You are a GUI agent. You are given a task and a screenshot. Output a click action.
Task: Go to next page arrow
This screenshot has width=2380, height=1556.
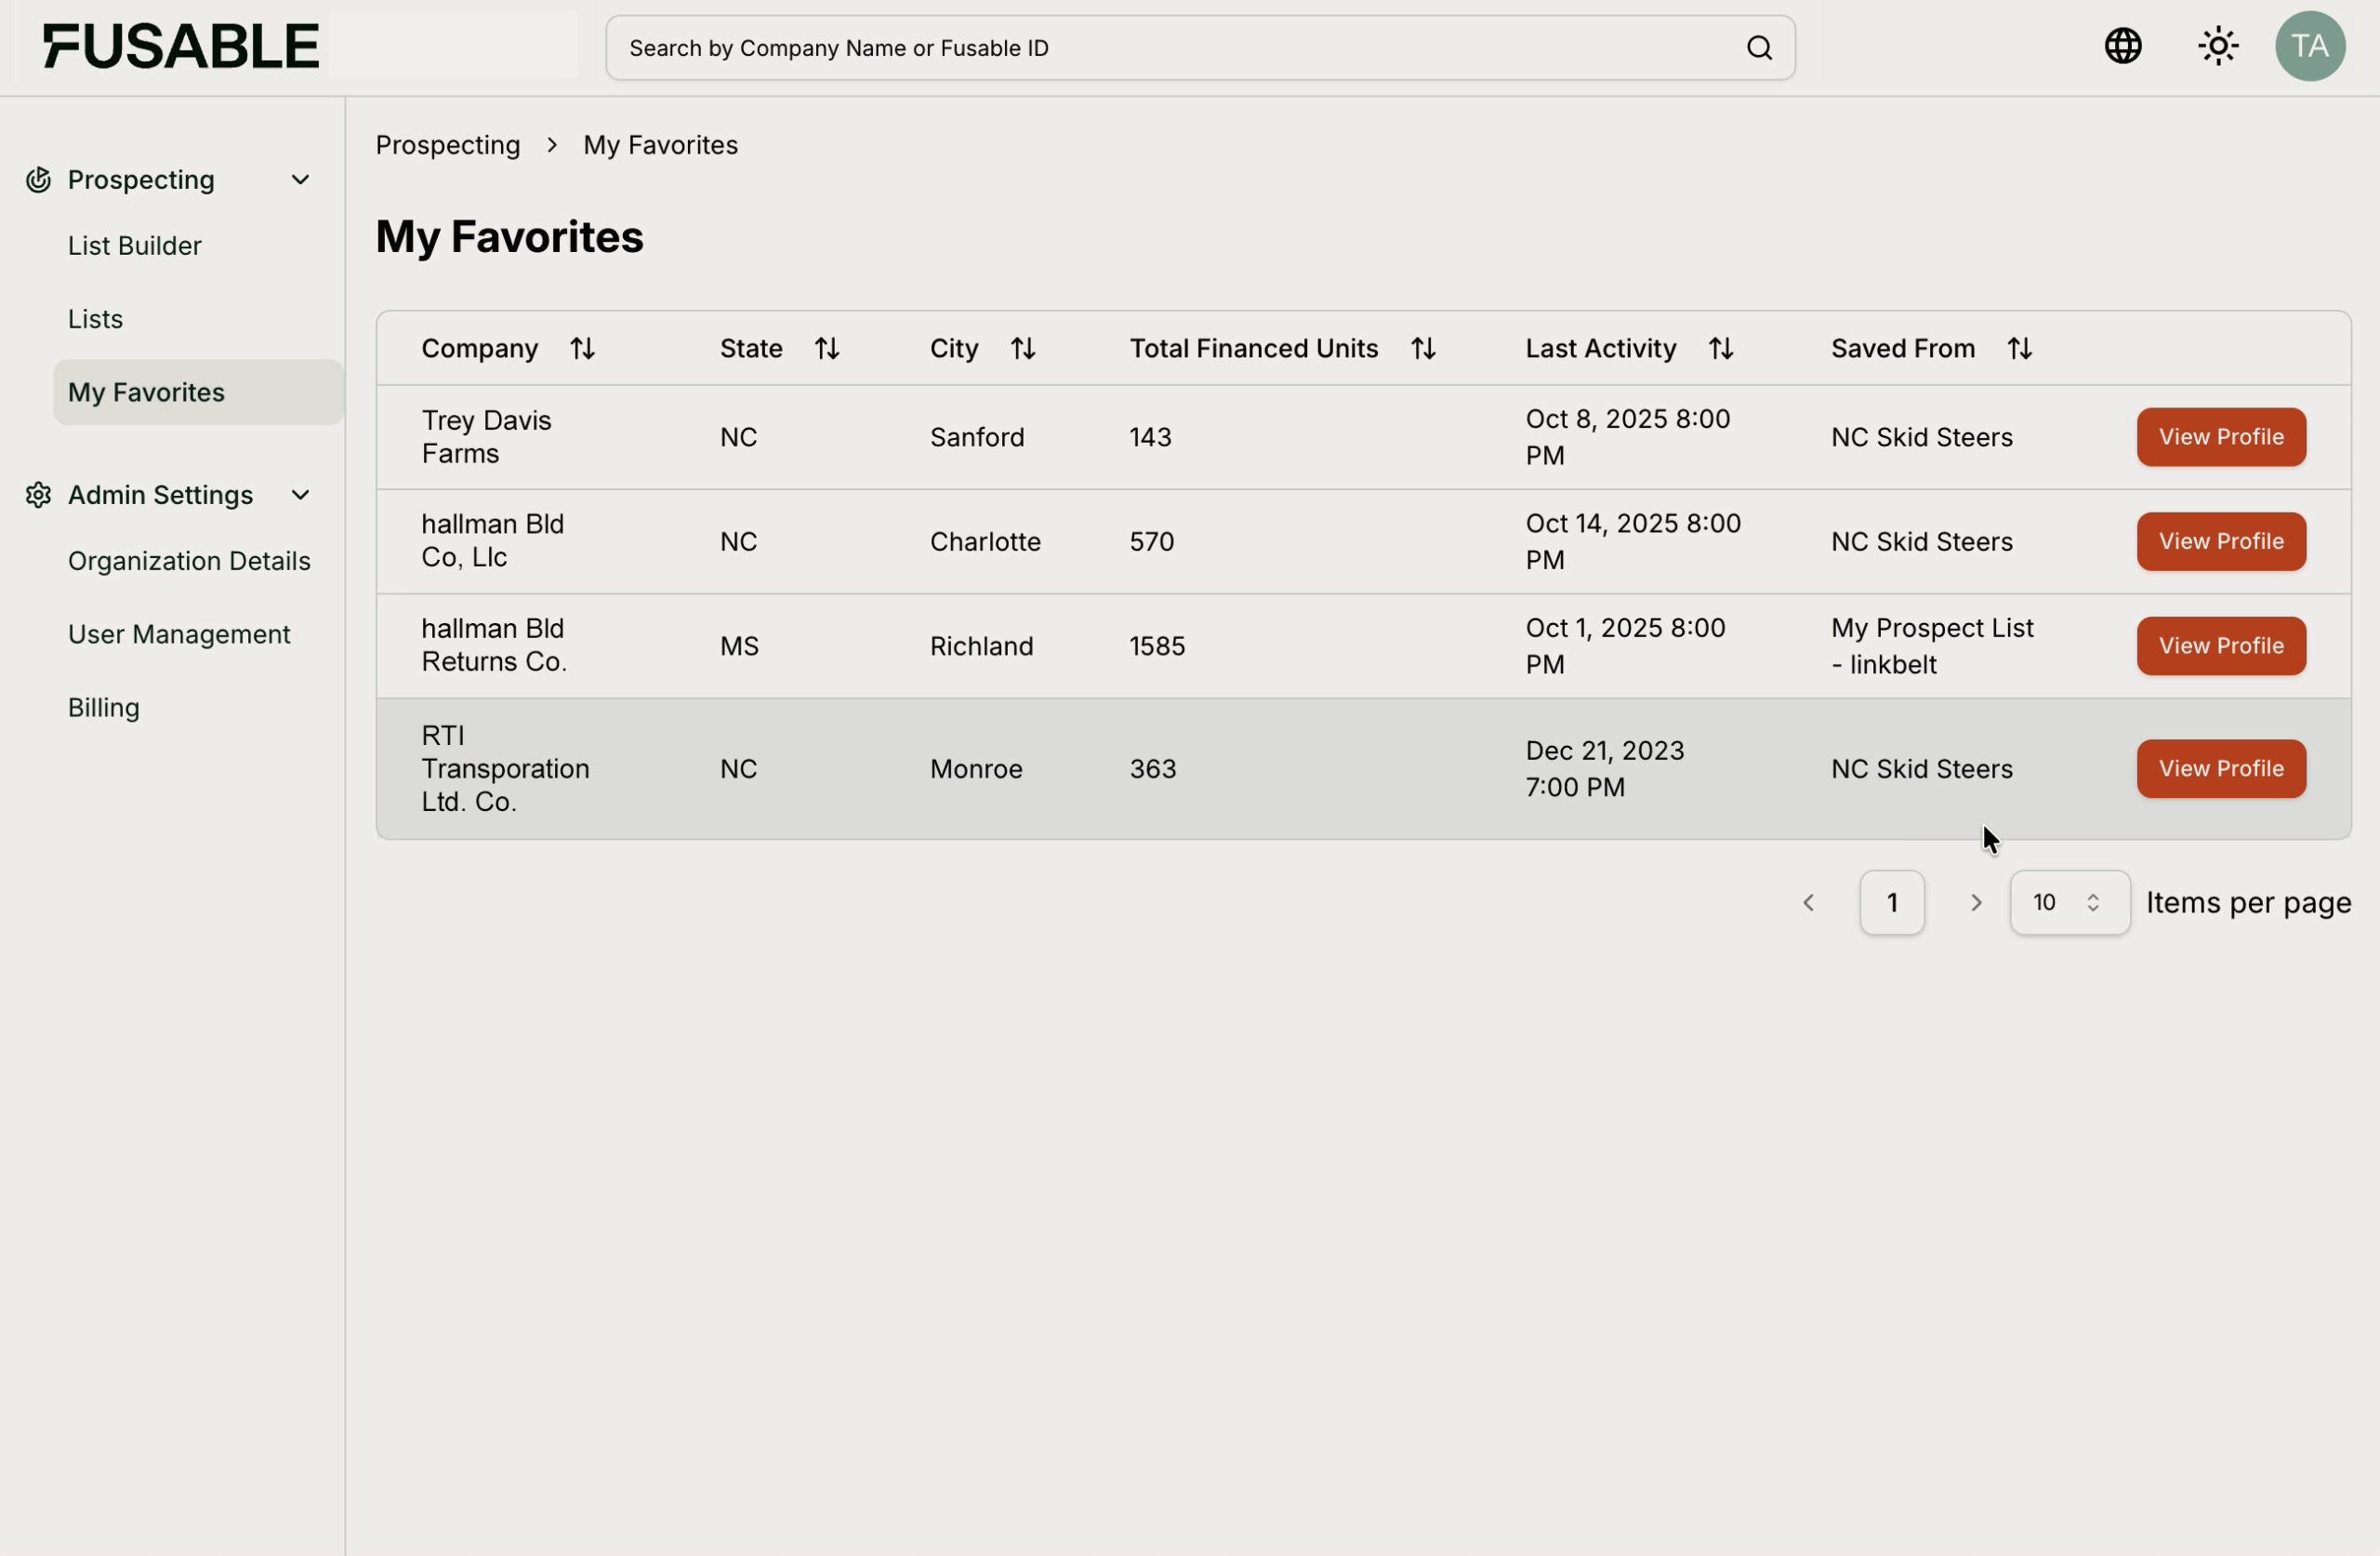pyautogui.click(x=1975, y=902)
